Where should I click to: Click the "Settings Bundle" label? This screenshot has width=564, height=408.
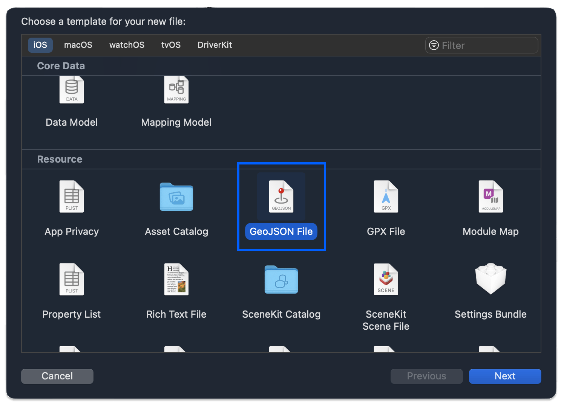pyautogui.click(x=491, y=315)
